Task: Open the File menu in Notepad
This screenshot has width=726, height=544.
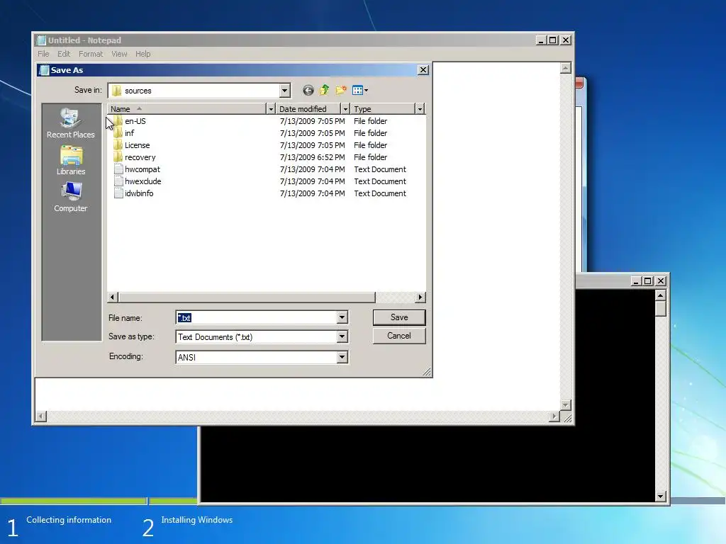Action: (43, 54)
